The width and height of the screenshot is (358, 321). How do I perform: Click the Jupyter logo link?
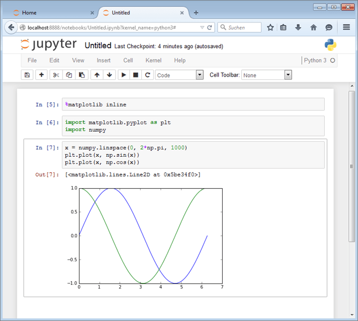click(x=49, y=45)
